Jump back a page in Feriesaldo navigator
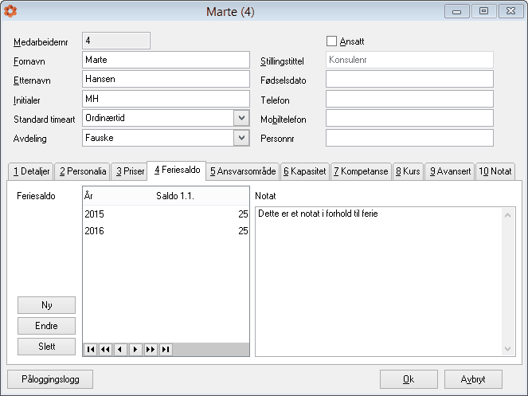Viewport: 528px width, 396px height. coord(105,350)
